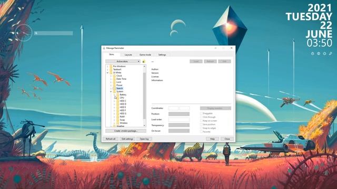Click the Edit button beside Refresh
This screenshot has height=189, width=337.
[x=224, y=61]
